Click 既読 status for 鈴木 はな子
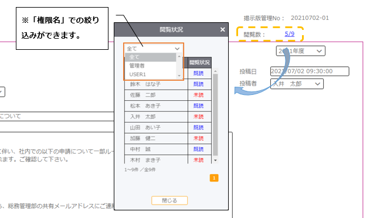Screen dimensions: 380x218 point(198,84)
